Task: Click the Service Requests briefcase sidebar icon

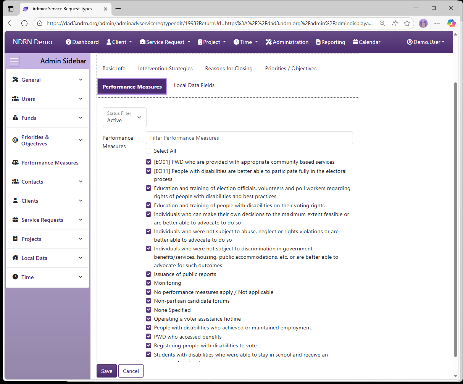Action: 15,219
